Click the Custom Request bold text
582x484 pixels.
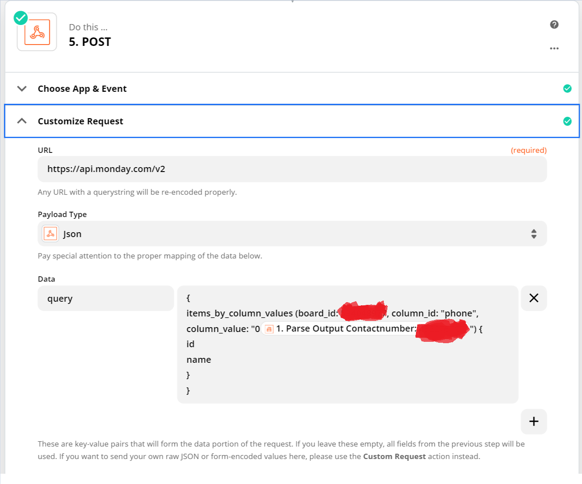(395, 456)
